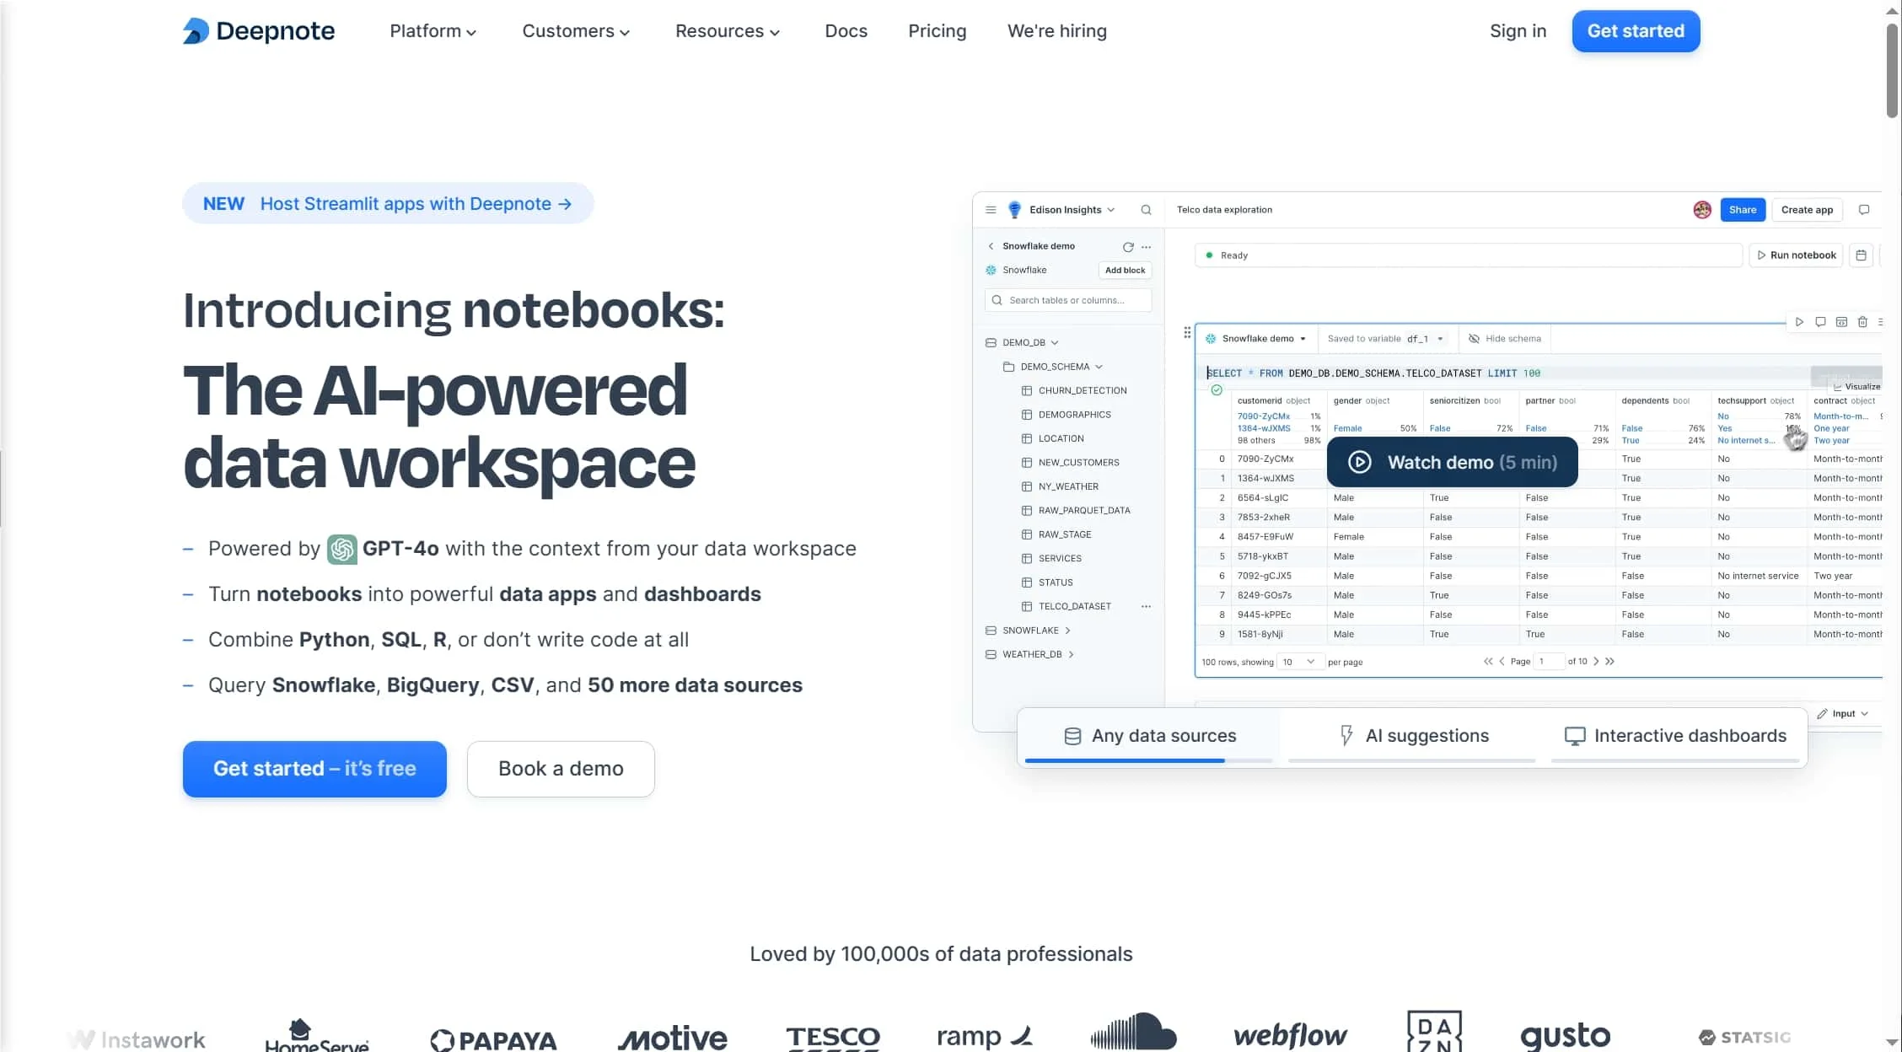This screenshot has height=1052, width=1902.
Task: Open the hamburger menu in notebook header
Action: [x=991, y=210]
